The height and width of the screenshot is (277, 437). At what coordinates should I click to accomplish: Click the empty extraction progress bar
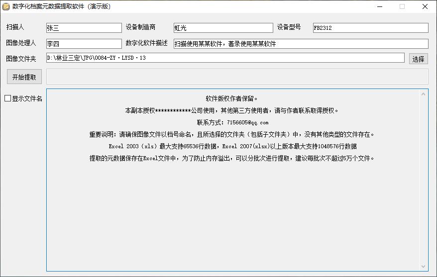pyautogui.click(x=237, y=77)
